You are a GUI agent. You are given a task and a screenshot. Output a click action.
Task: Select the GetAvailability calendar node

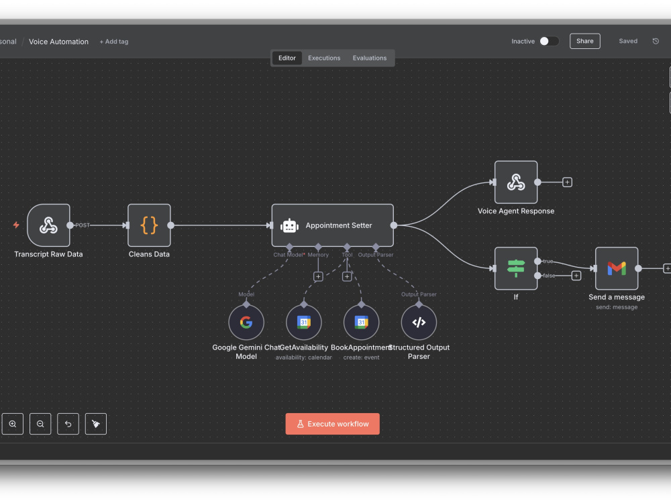click(x=304, y=322)
